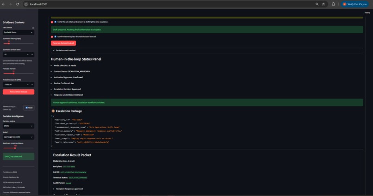Click the Response Understood Unknown line
The width and height of the screenshot is (373, 196).
[68, 95]
